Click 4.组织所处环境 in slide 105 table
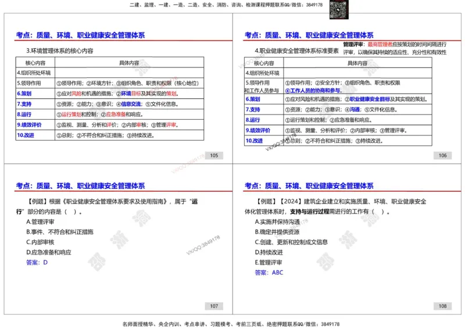The height and width of the screenshot is (329, 465). click(x=34, y=73)
